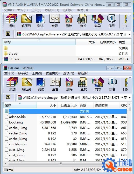
Task: Select the parent '..' row in VNS-AL00 window
Action: click(67, 48)
